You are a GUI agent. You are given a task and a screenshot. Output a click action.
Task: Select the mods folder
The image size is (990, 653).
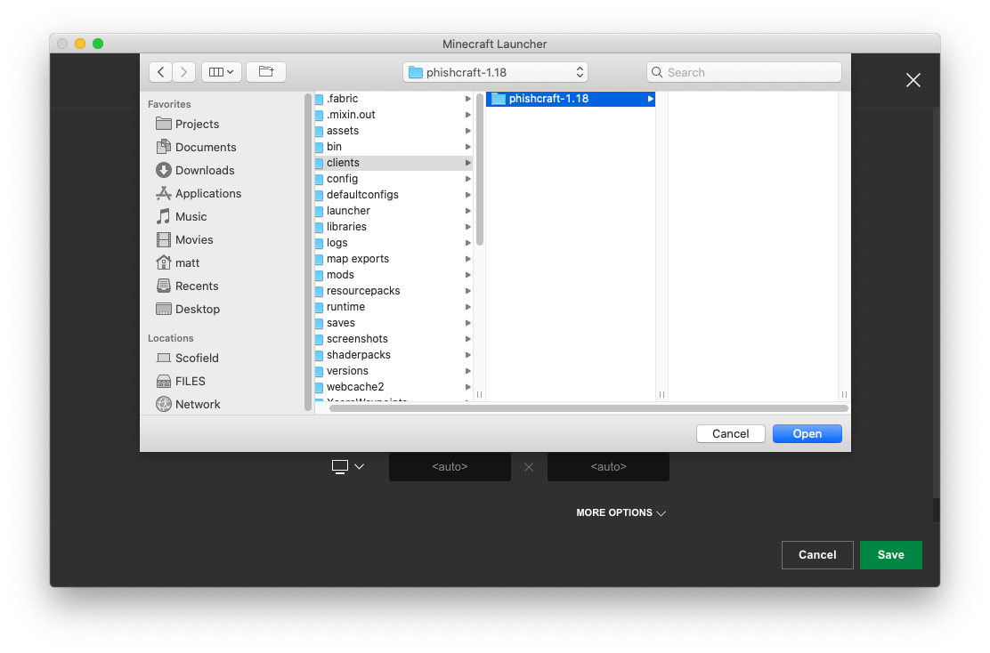[x=342, y=274]
